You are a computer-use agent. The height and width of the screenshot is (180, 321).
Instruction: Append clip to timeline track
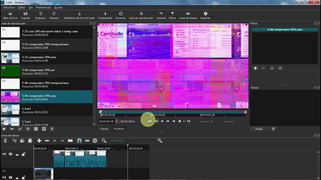click(x=39, y=141)
